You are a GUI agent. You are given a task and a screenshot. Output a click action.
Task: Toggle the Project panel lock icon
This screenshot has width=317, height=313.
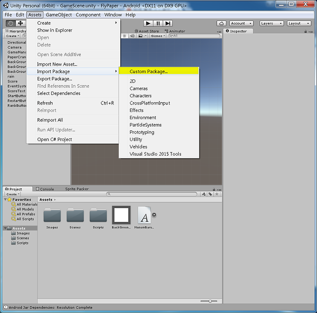pyautogui.click(x=214, y=190)
